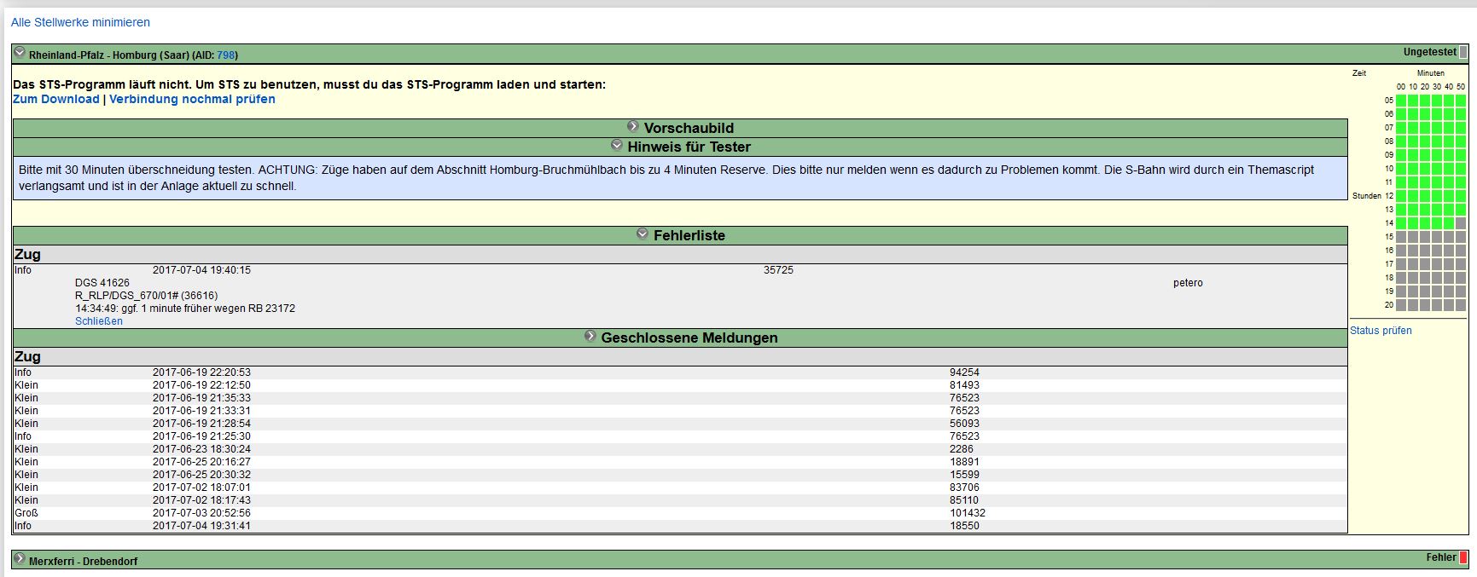Toggle the grid cell at hour 10, minute 30
The image size is (1477, 577).
tap(1437, 169)
